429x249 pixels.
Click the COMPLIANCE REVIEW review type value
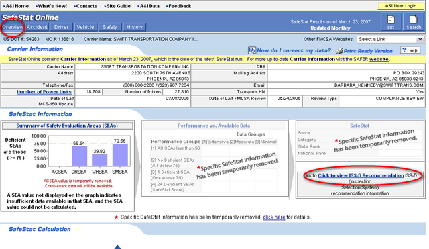tap(400, 99)
